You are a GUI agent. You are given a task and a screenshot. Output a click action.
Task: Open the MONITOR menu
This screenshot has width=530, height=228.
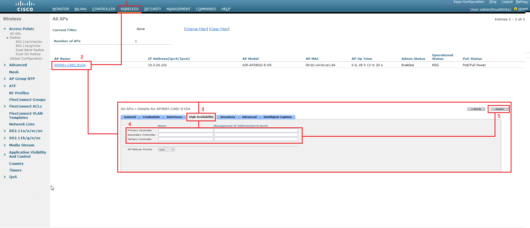coord(61,9)
